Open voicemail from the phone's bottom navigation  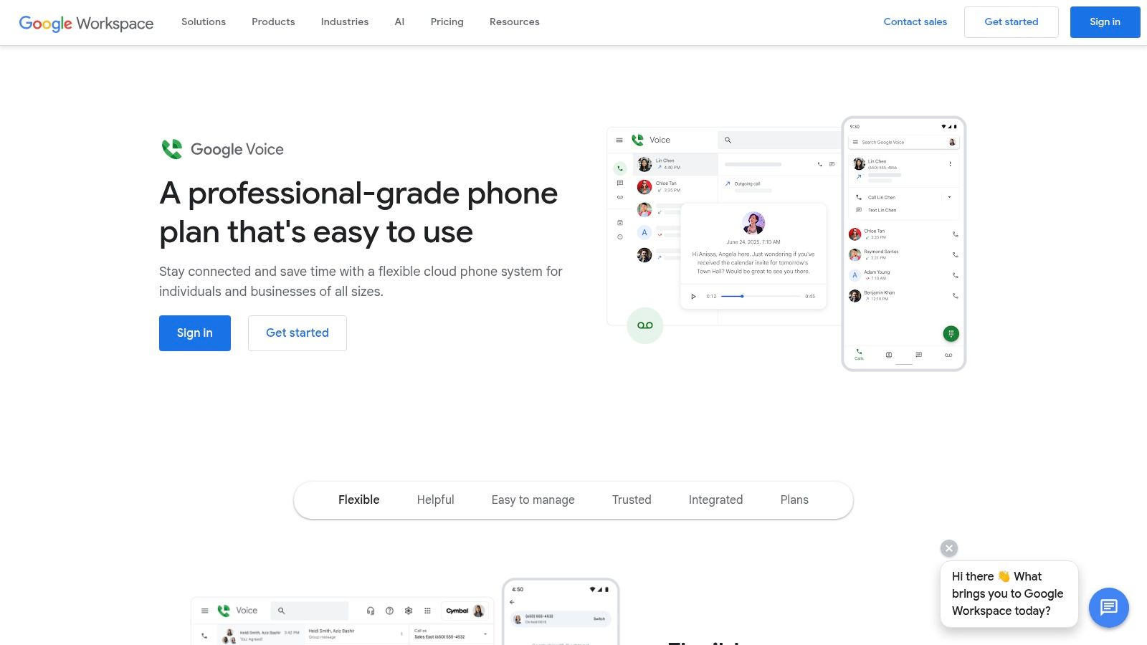tap(948, 355)
